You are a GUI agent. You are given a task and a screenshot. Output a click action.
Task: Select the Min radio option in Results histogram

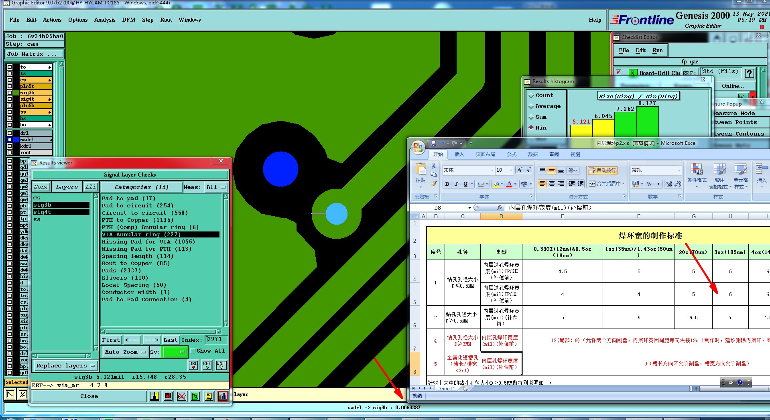pyautogui.click(x=531, y=128)
